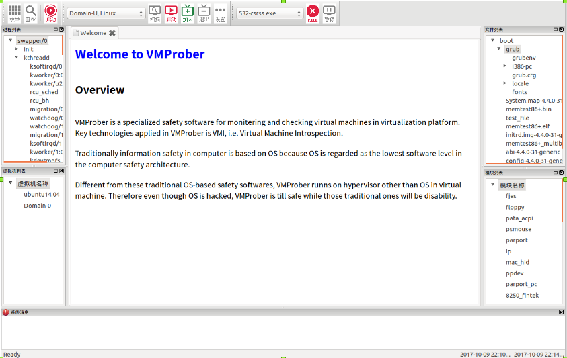The image size is (567, 358).
Task: Click the magnifier search VM icon
Action: pos(32,13)
